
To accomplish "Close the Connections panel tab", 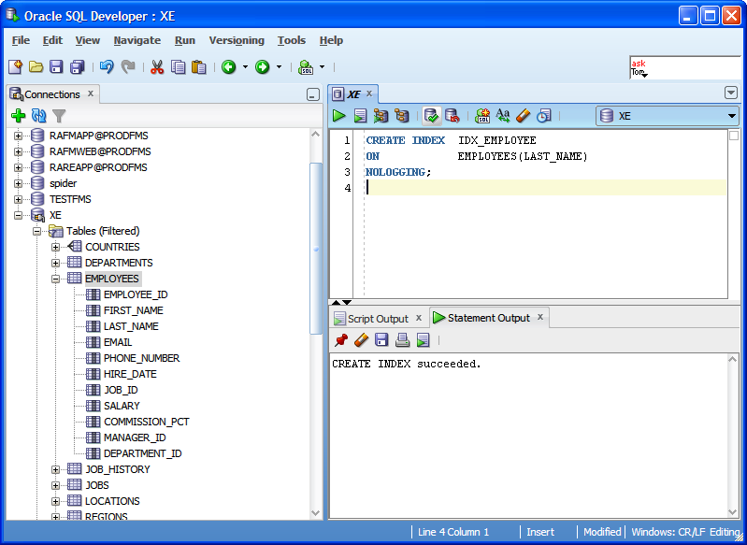I will [x=91, y=93].
